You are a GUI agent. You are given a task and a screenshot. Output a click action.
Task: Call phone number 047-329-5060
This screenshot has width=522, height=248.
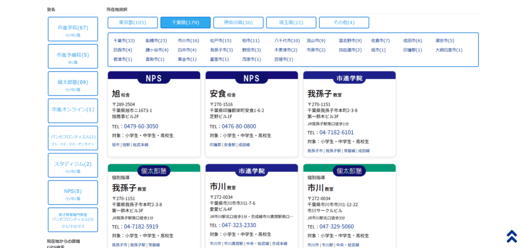(x=336, y=227)
